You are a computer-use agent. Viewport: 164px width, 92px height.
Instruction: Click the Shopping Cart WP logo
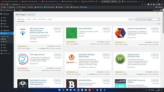click(x=120, y=59)
